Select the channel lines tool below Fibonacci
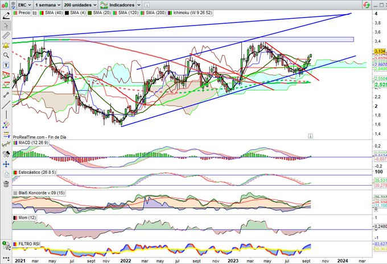The width and height of the screenshot is (387, 264). pos(6,144)
